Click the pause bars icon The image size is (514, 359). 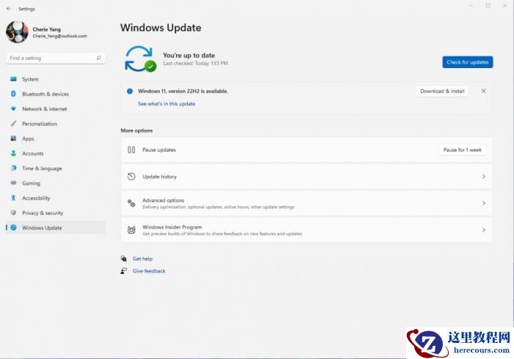pyautogui.click(x=131, y=149)
